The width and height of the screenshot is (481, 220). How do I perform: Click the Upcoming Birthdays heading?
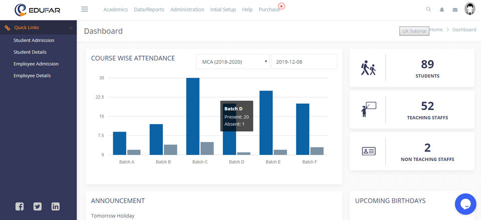click(x=390, y=200)
